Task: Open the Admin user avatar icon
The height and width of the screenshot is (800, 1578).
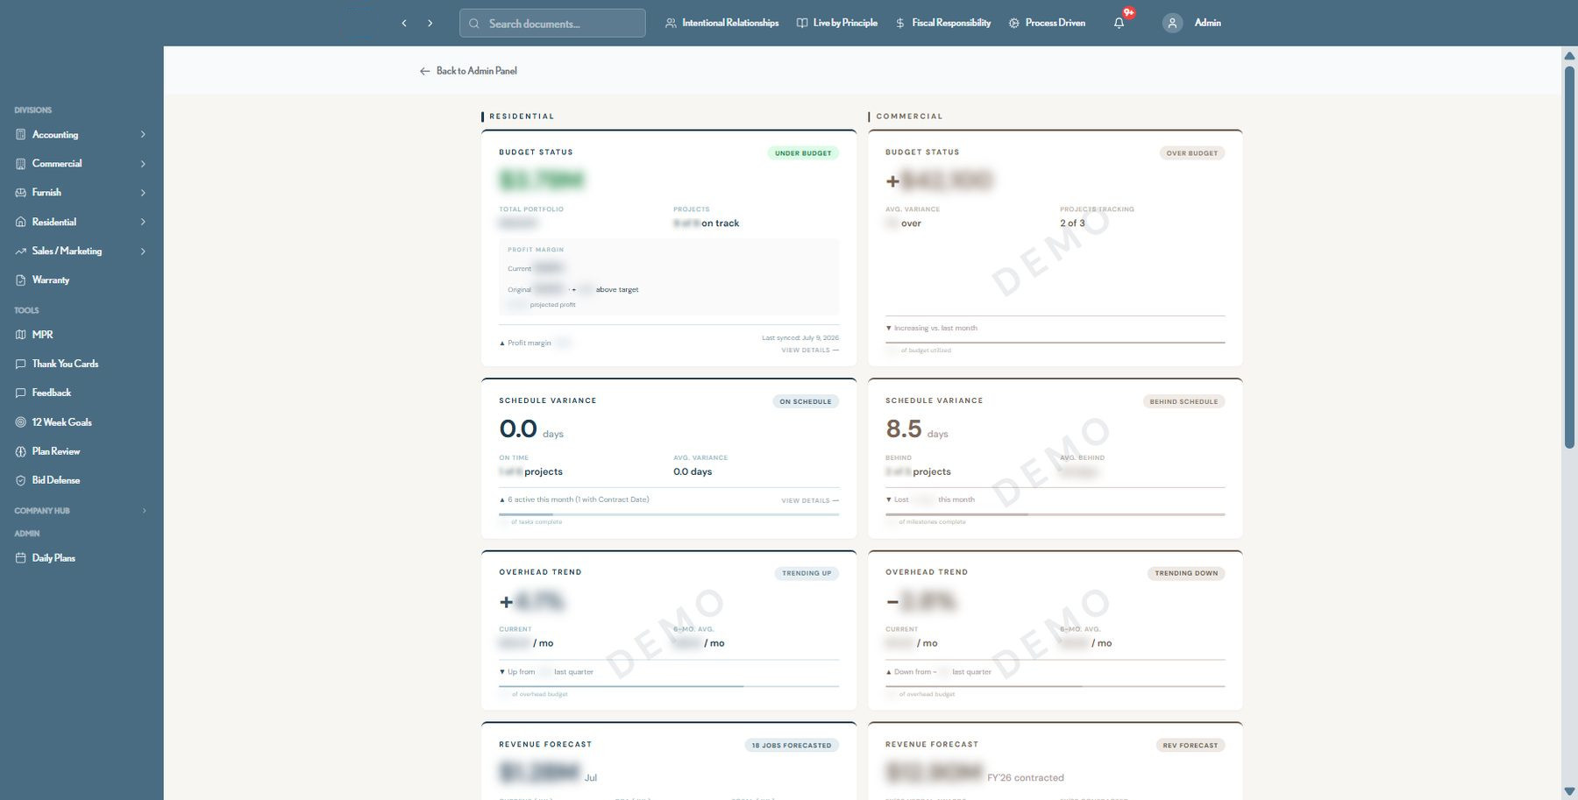Action: pyautogui.click(x=1172, y=24)
